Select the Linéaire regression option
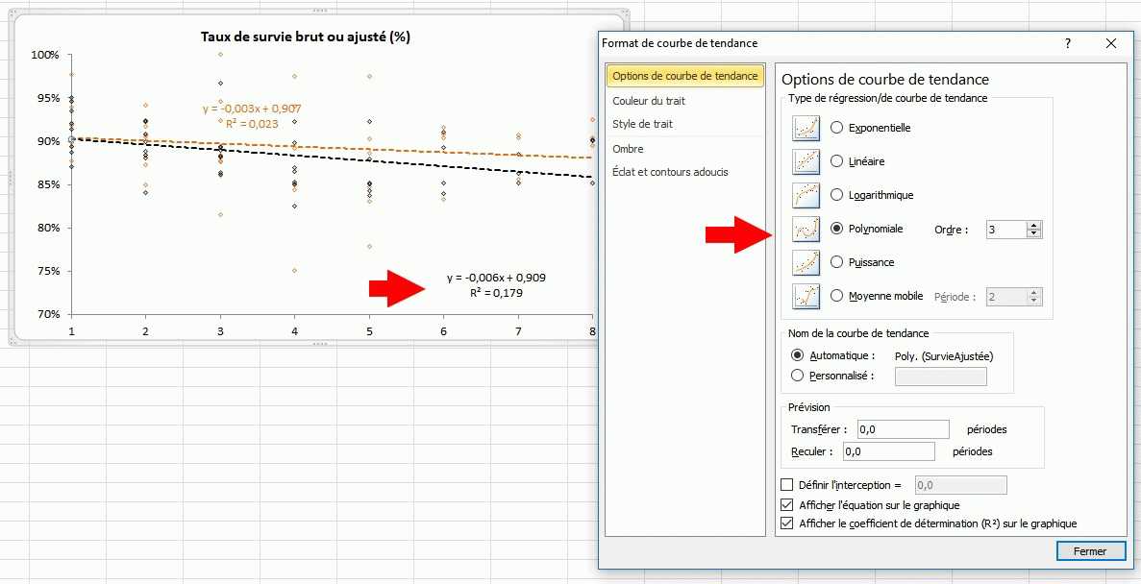Image resolution: width=1141 pixels, height=584 pixels. pyautogui.click(x=837, y=161)
